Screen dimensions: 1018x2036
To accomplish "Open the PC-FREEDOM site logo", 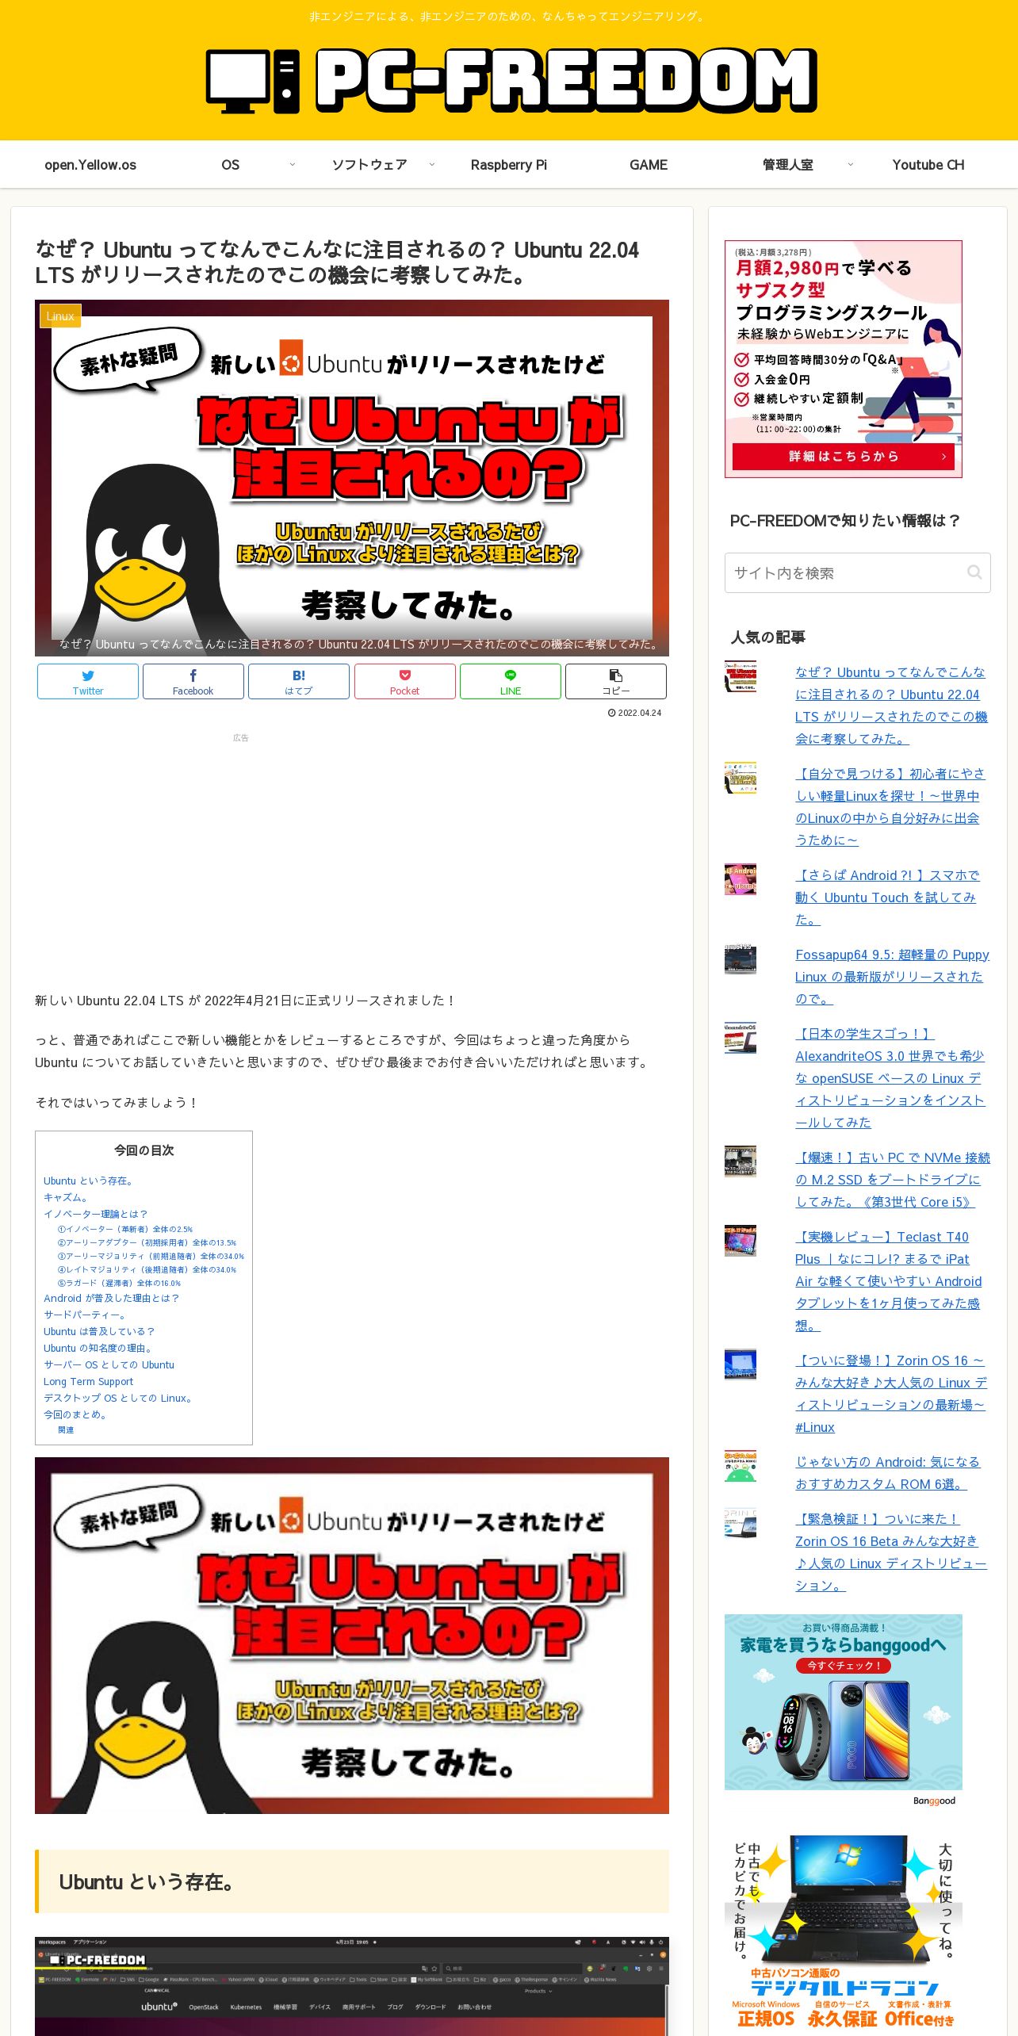I will pyautogui.click(x=511, y=79).
